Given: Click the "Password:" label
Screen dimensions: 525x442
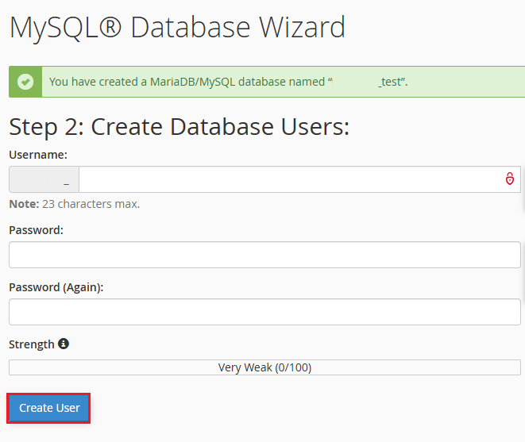Looking at the screenshot, I should tap(37, 230).
